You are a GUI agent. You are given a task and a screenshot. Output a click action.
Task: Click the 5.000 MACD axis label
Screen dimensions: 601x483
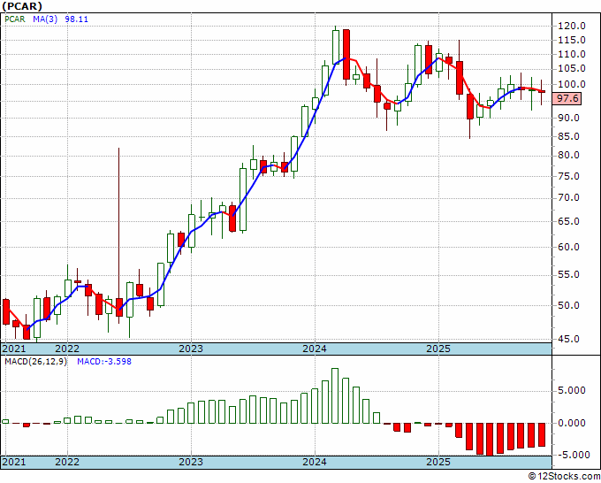[x=574, y=390]
